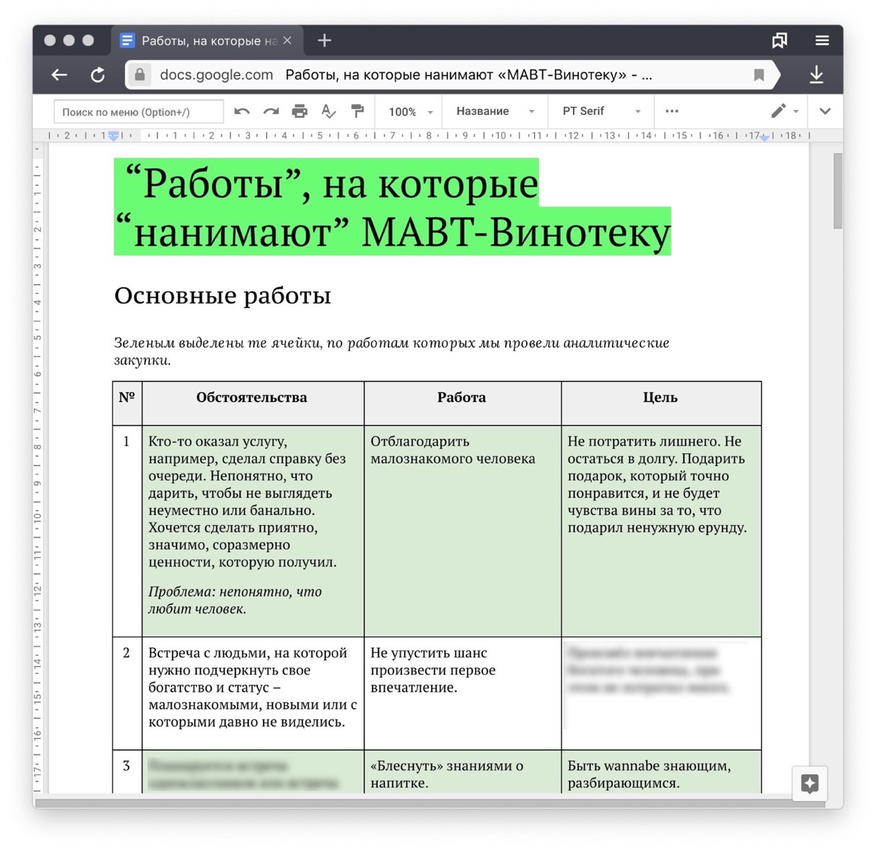Viewport: 876px width, 849px height.
Task: Click the lock icon in address bar
Action: tap(139, 75)
